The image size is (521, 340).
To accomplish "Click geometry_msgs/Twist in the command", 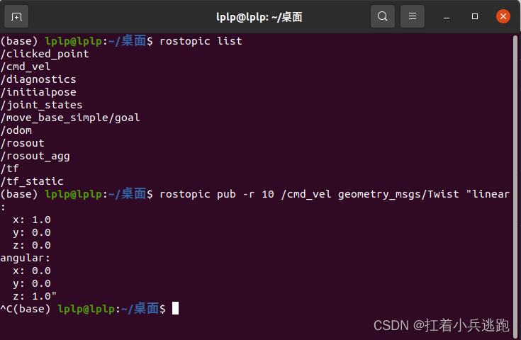I will click(398, 194).
